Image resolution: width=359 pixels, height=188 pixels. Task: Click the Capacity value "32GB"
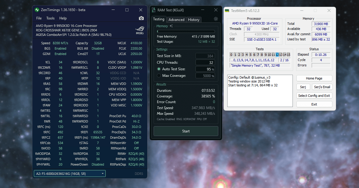(98, 43)
